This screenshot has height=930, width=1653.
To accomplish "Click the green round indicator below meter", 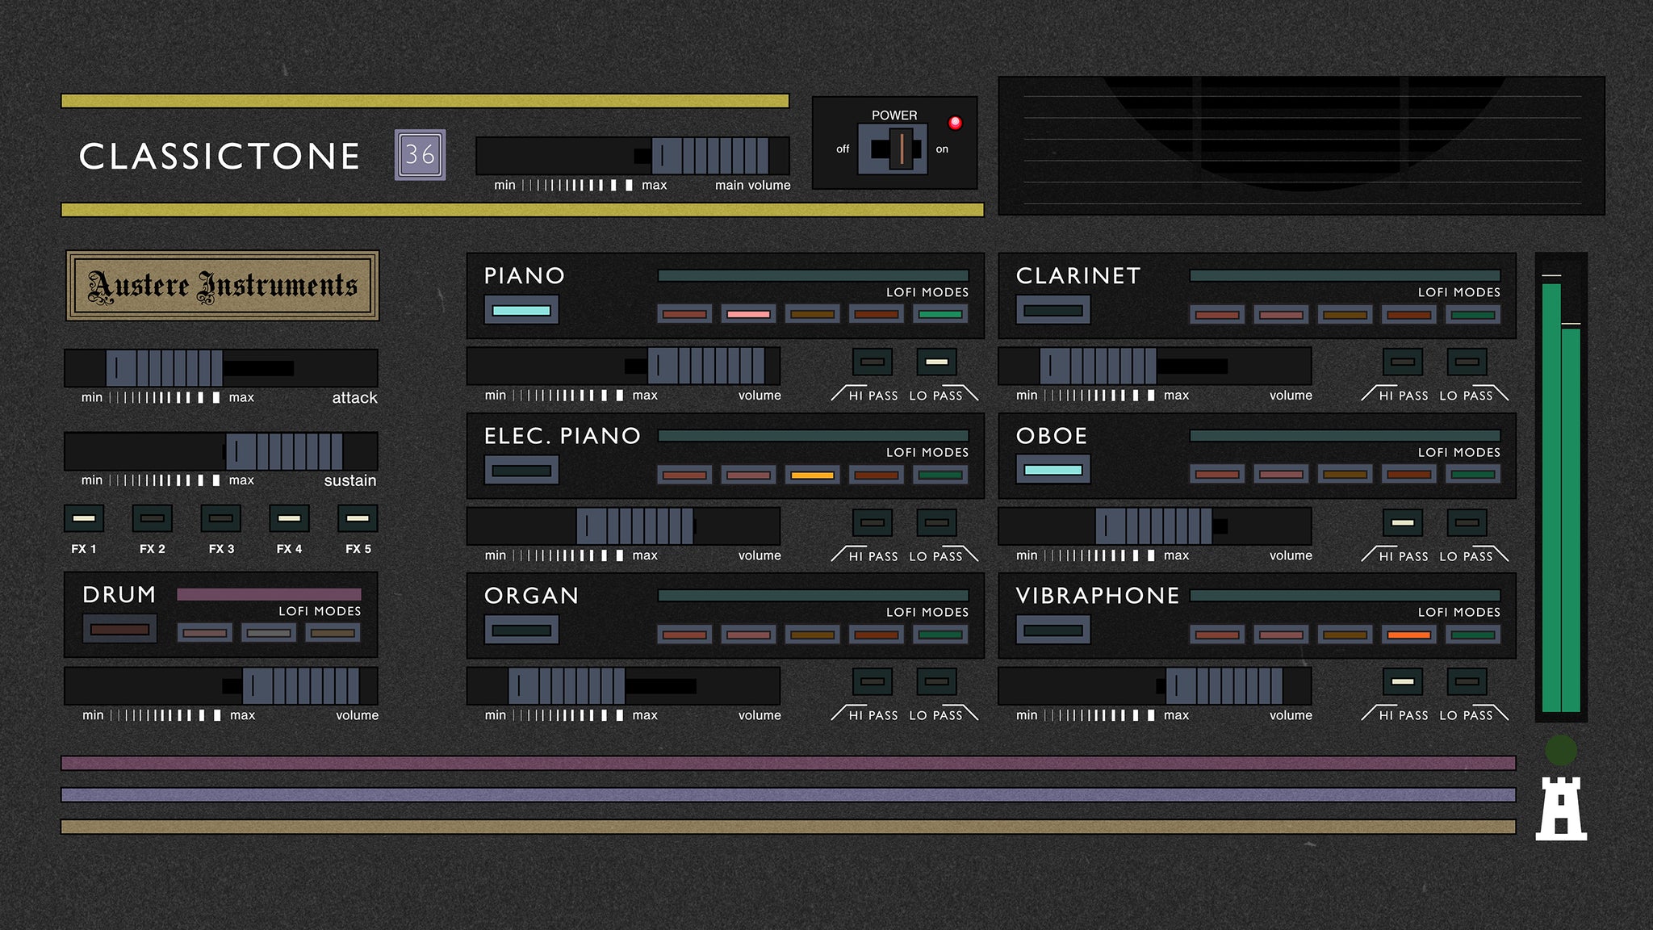I will click(x=1560, y=751).
